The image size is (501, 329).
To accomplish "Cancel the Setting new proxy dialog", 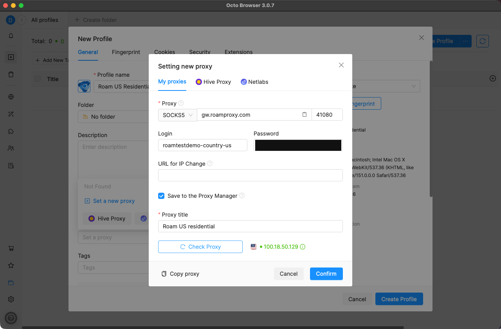I will click(x=289, y=274).
